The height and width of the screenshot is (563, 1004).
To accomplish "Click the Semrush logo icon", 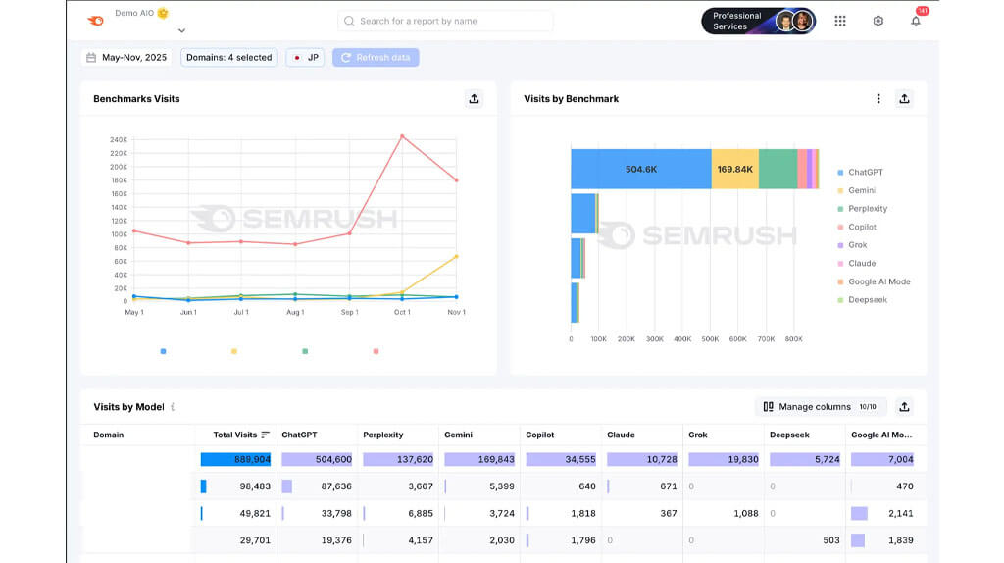I will pos(95,21).
